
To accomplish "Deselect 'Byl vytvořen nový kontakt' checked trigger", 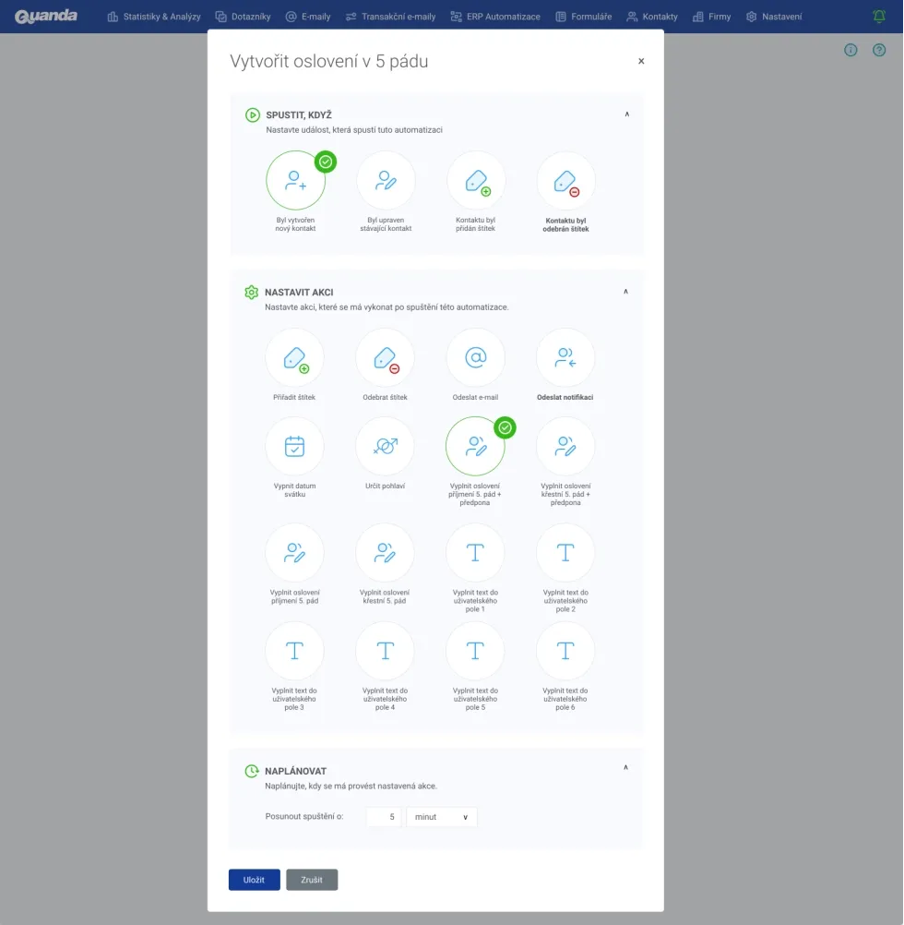I will [x=295, y=181].
